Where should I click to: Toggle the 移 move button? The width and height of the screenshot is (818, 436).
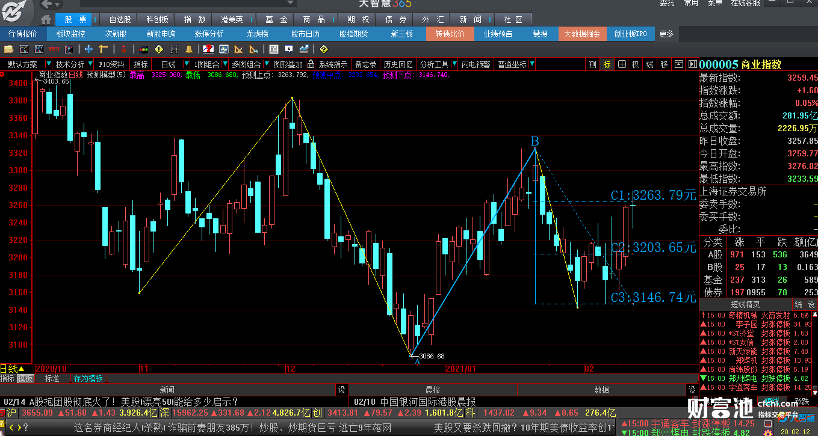[x=665, y=64]
